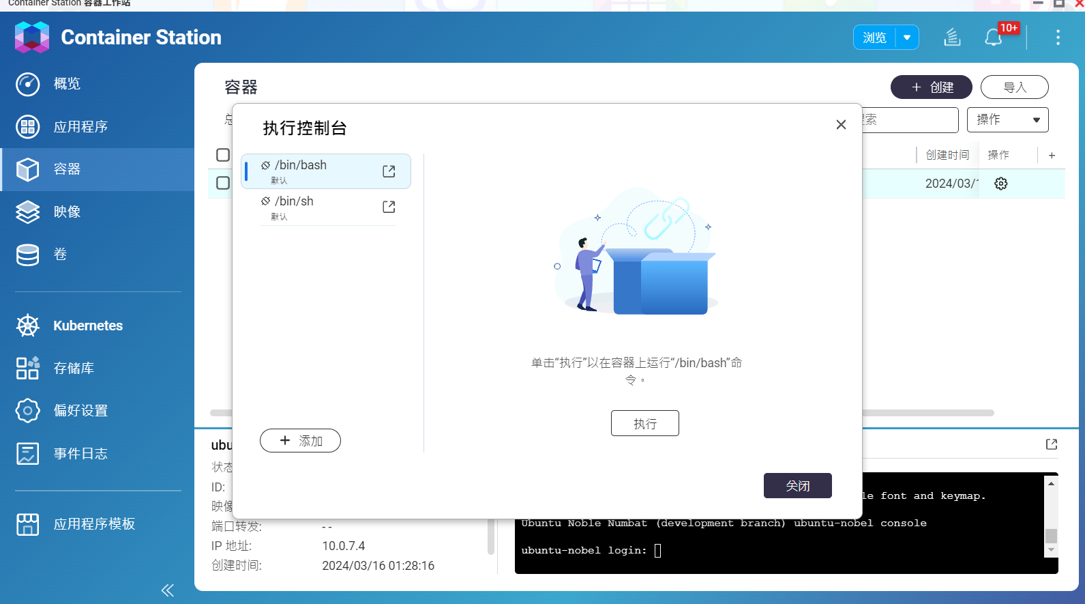Pop out console with external icon

(1051, 444)
